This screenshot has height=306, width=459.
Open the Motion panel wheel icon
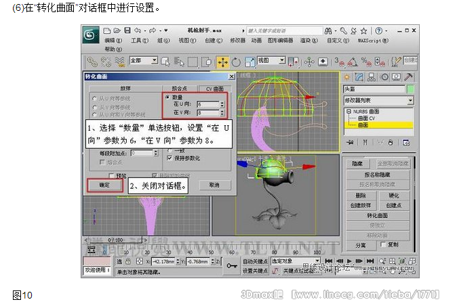pyautogui.click(x=384, y=77)
